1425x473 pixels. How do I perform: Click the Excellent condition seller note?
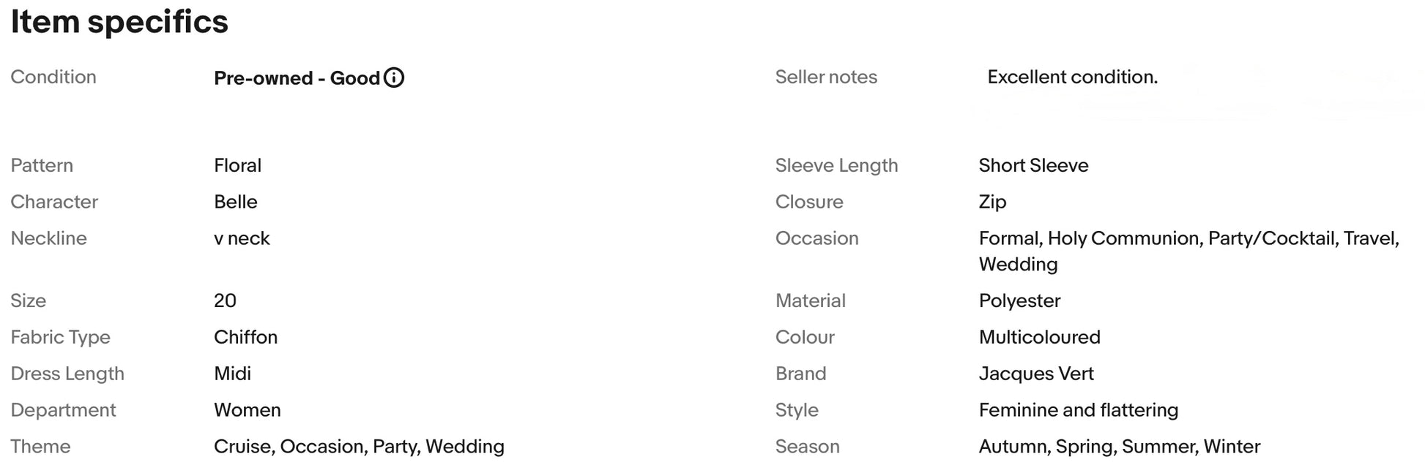[1072, 77]
